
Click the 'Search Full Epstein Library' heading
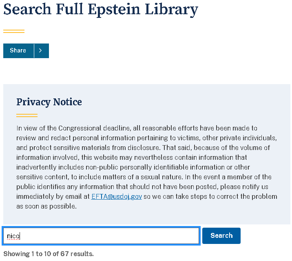pyautogui.click(x=101, y=9)
